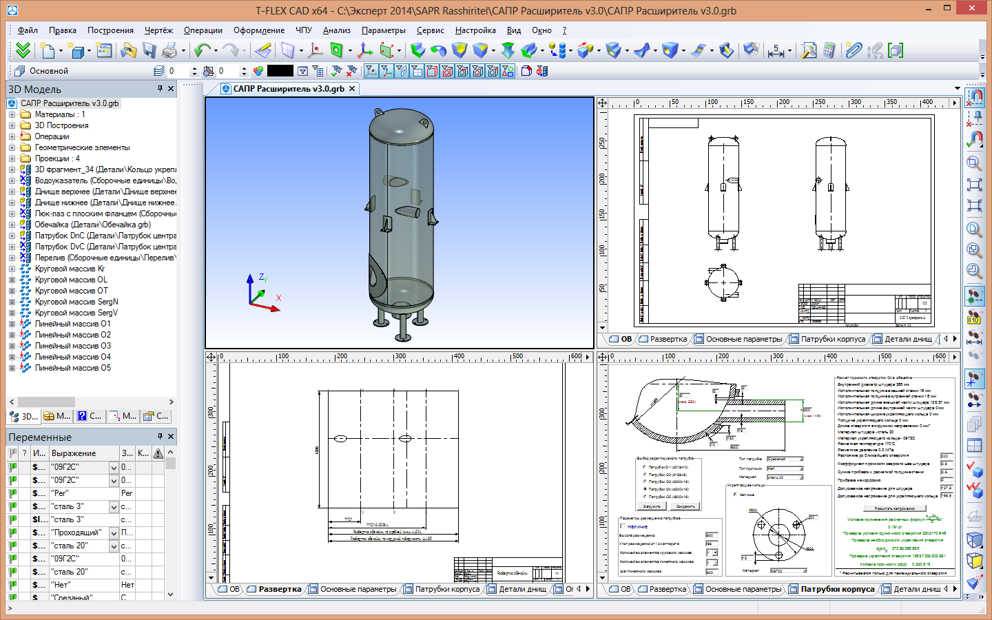Viewport: 992px width, 620px height.
Task: Click Рассчитать напряжение button
Action: [894, 508]
